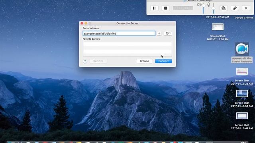Open the webcam option in recorder

(x=224, y=8)
